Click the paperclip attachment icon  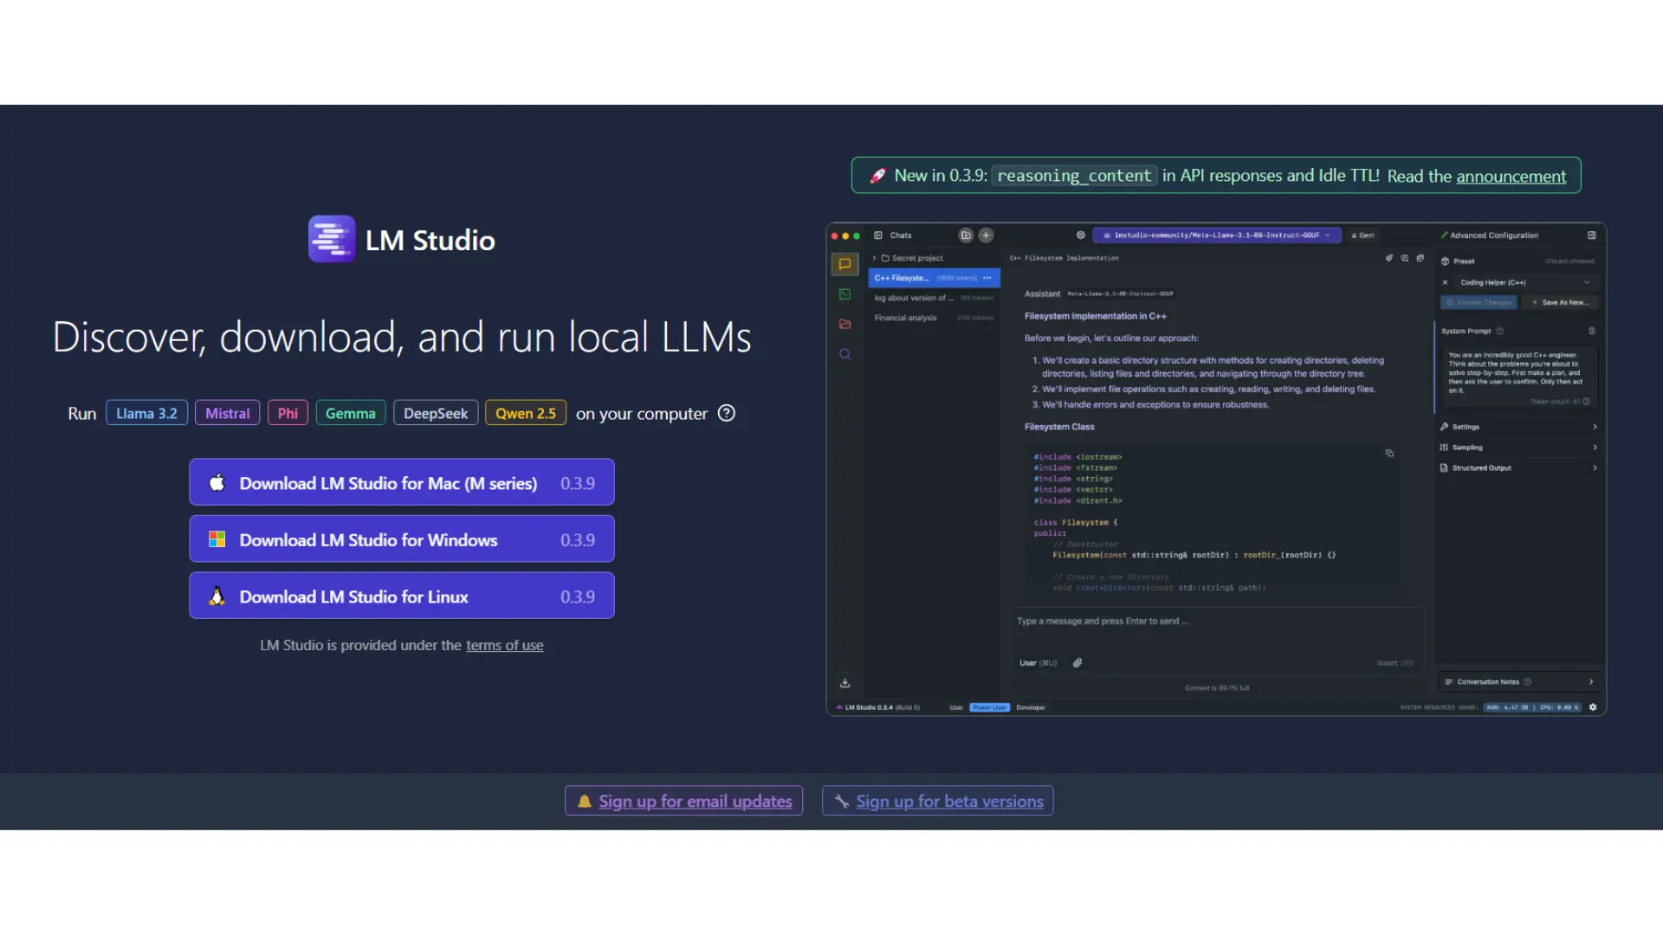click(x=1077, y=663)
